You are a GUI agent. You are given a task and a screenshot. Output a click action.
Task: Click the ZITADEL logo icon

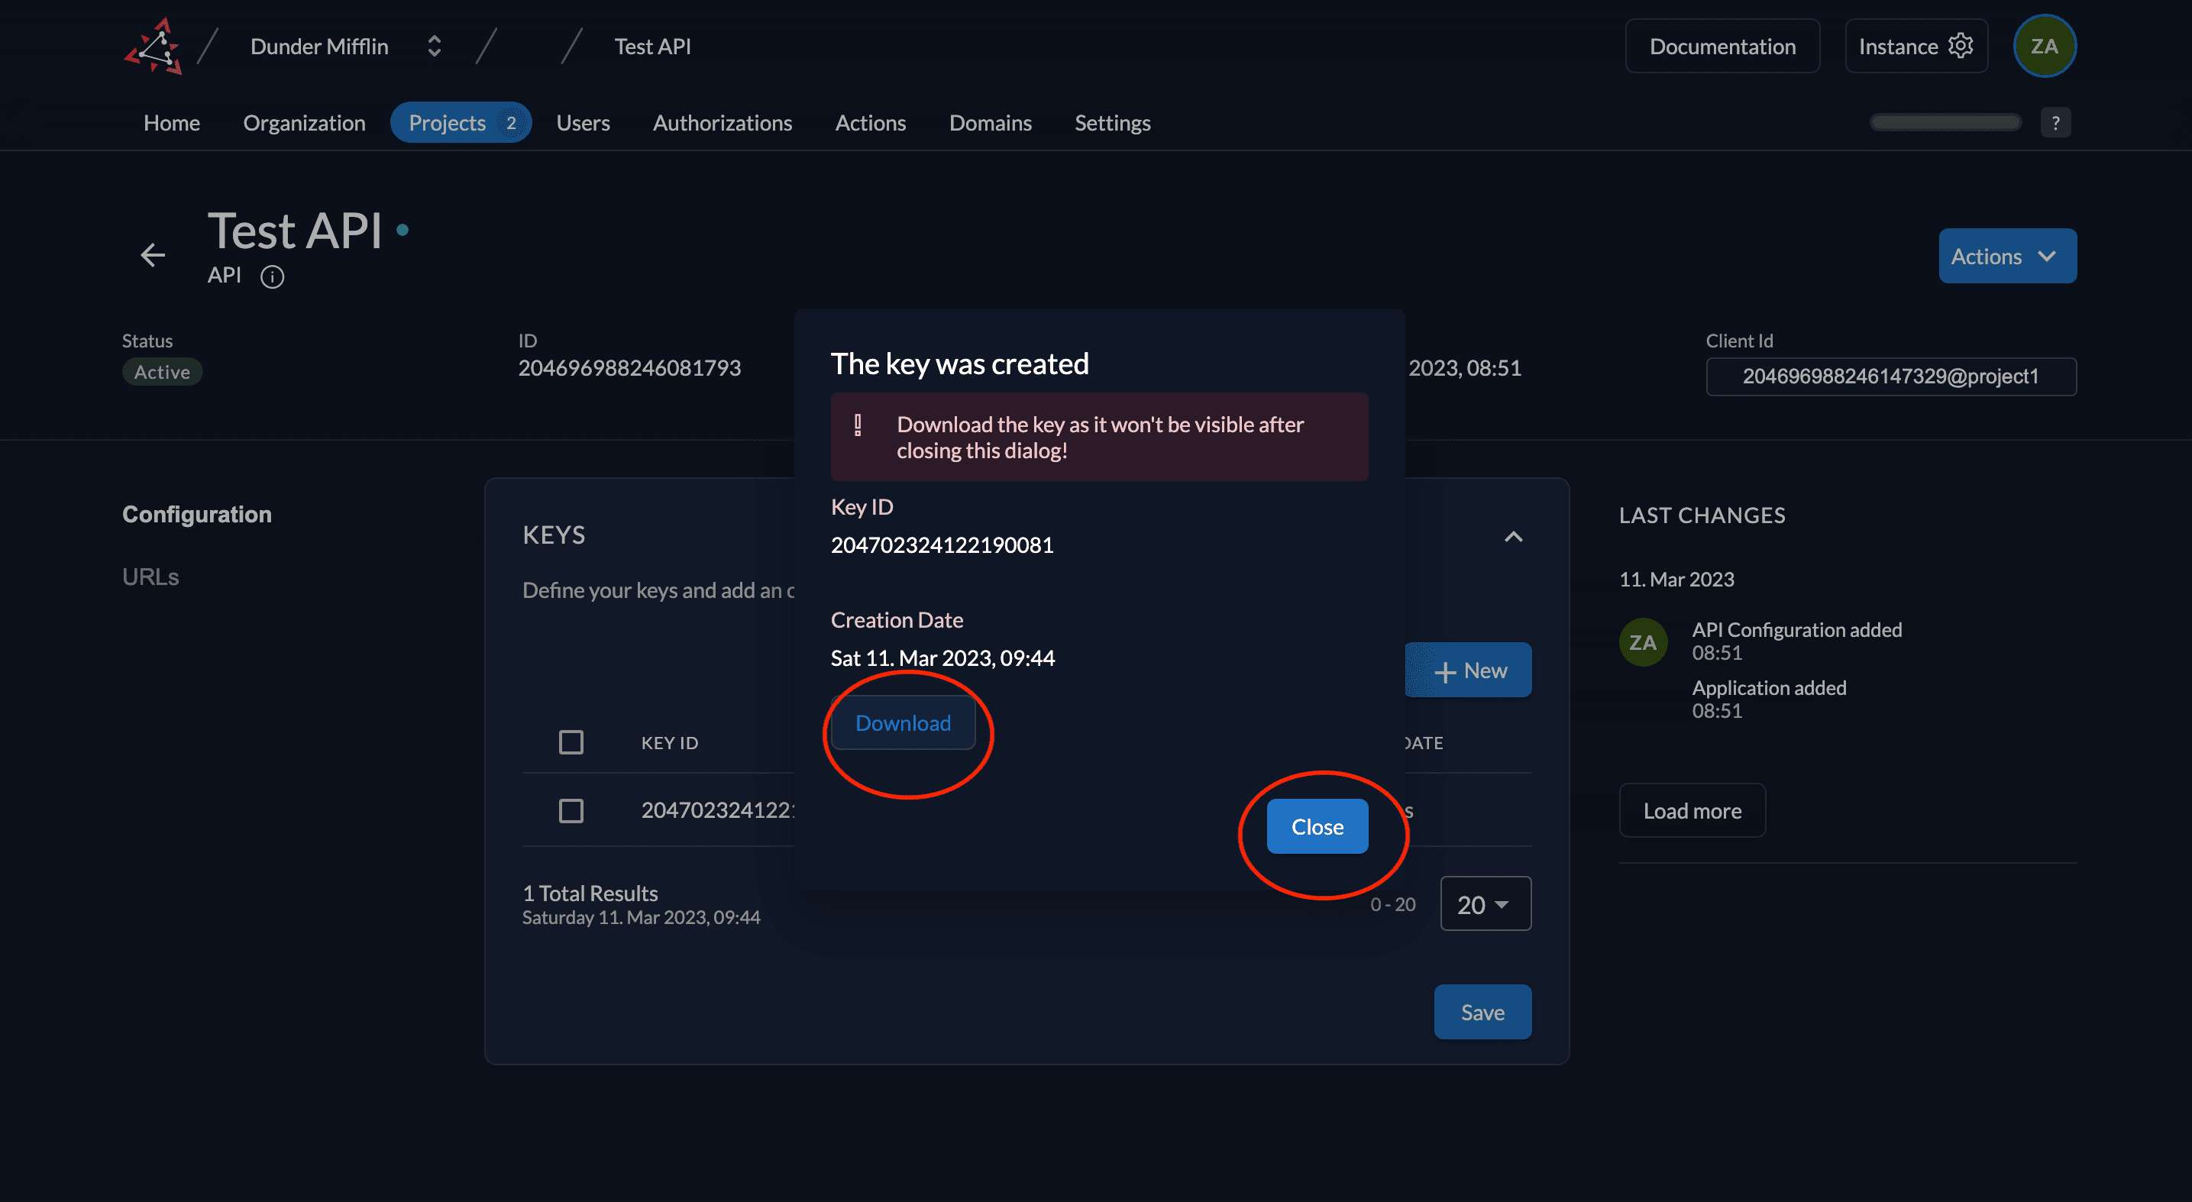tap(154, 46)
